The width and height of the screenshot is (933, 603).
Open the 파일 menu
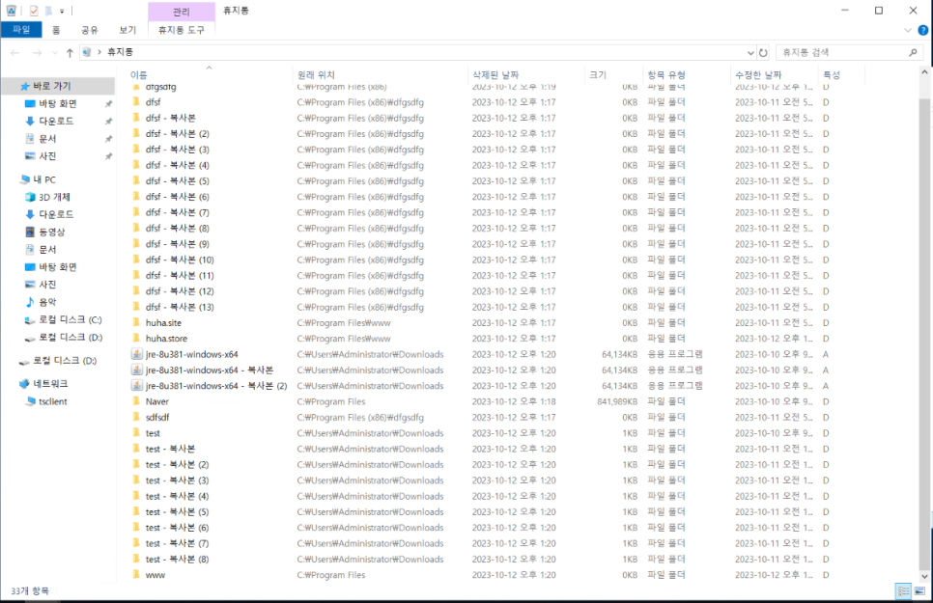tap(20, 30)
